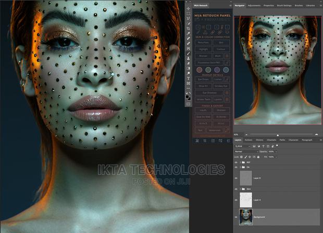Hide Layer 4 visibility eye
Screen dimensions: 323x233
point(236,200)
